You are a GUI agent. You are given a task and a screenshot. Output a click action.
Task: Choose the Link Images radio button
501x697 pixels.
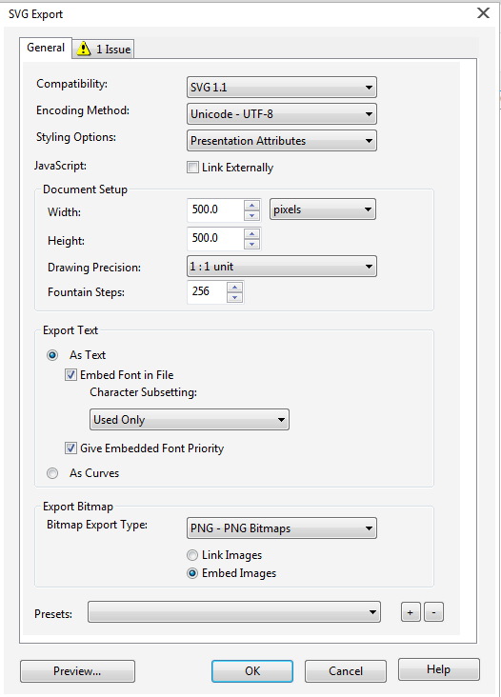coord(192,555)
